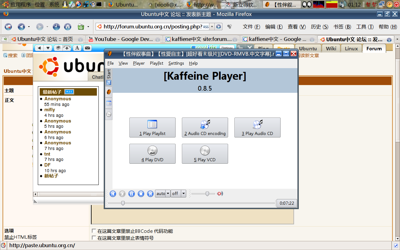Click left arrow in sidebar panel toolbar
Viewport: 400px width, 250px height.
[39, 48]
